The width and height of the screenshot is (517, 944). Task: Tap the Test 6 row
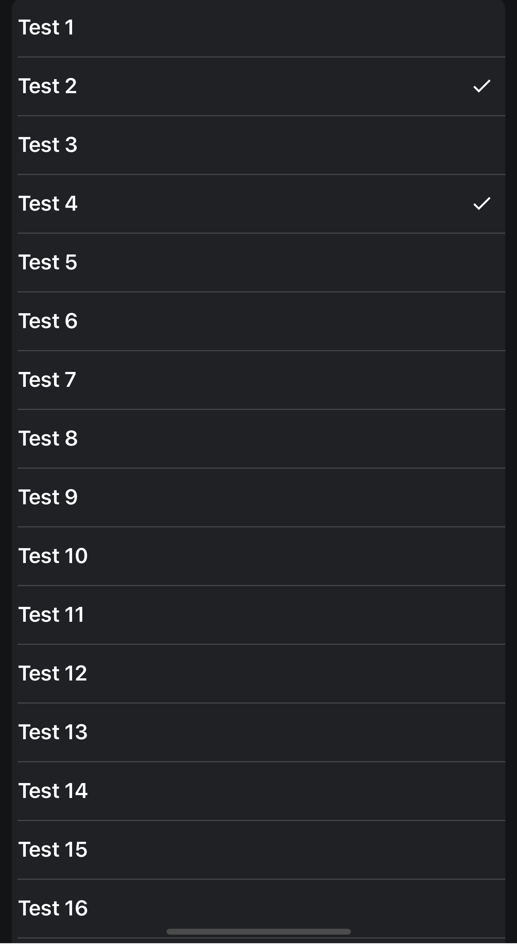tap(258, 321)
